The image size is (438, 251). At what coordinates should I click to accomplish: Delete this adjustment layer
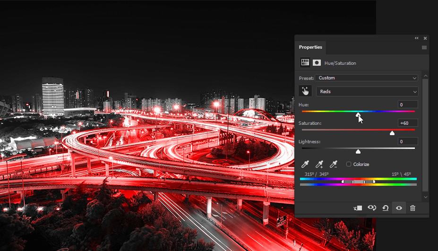pos(412,208)
